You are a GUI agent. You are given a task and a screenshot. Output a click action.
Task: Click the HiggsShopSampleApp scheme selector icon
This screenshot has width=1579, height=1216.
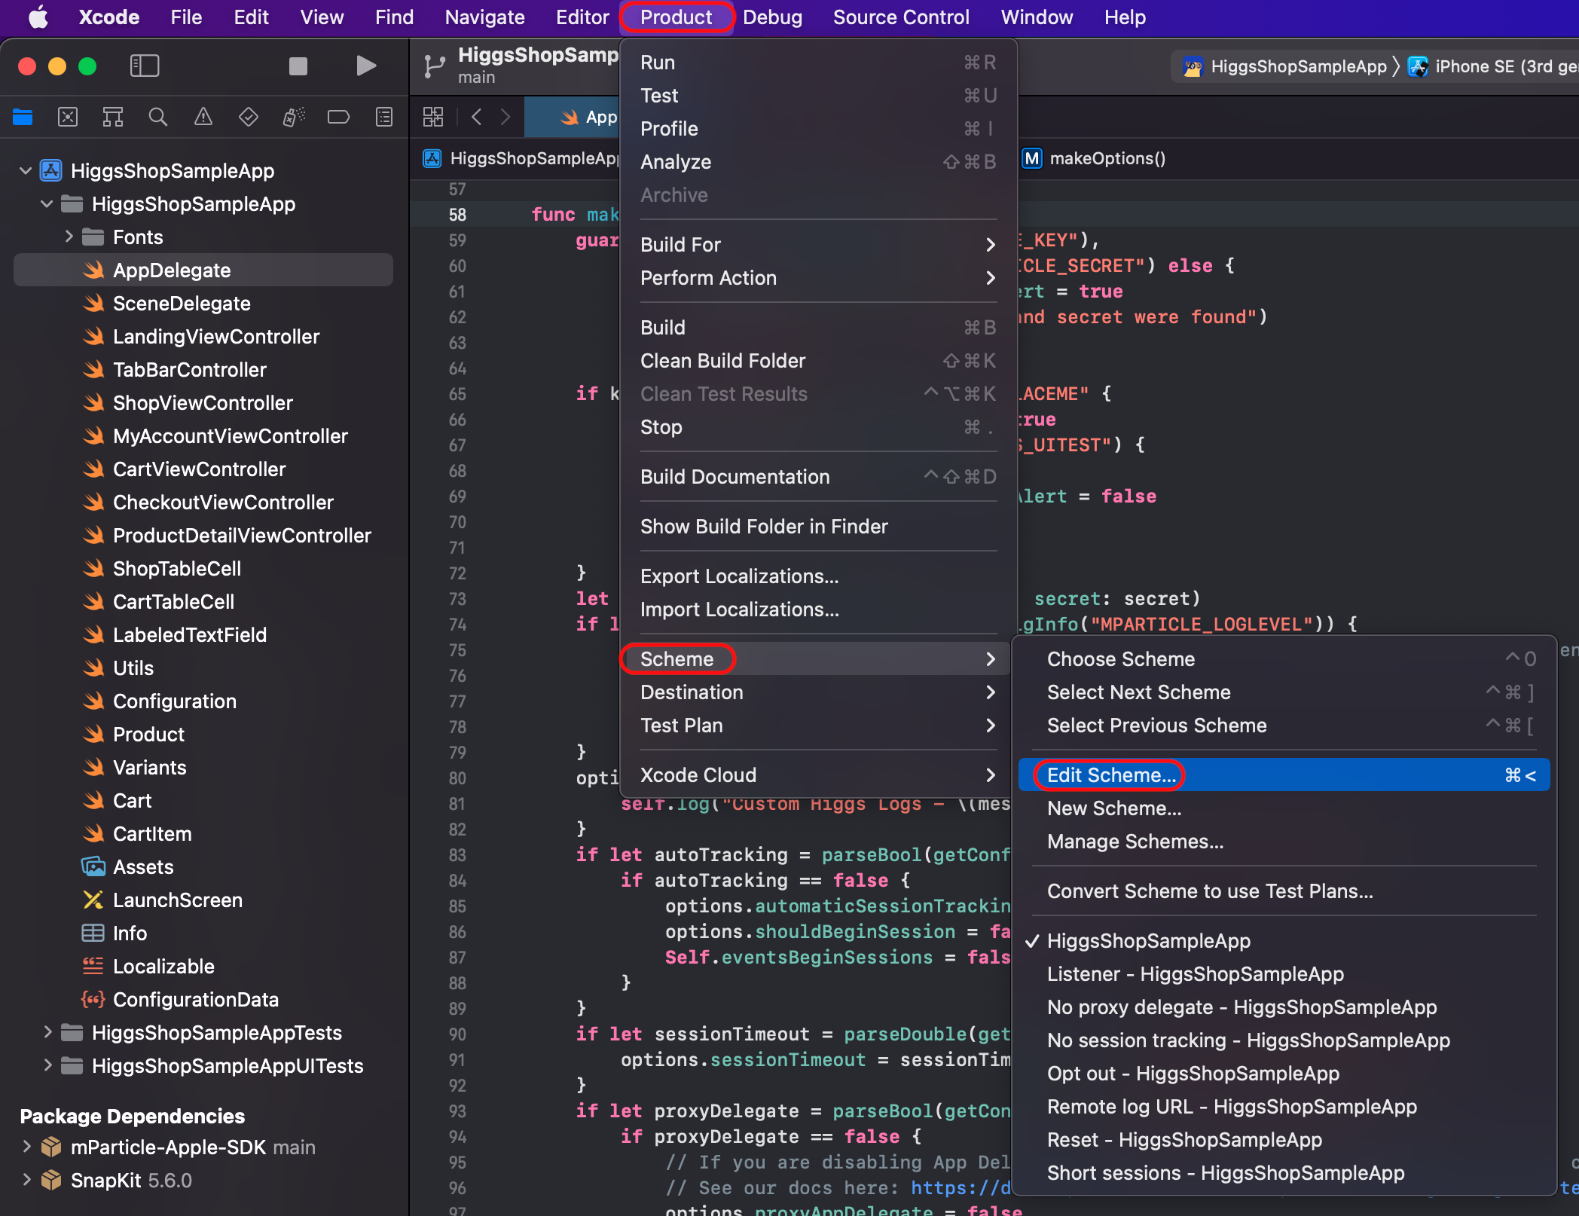1193,66
